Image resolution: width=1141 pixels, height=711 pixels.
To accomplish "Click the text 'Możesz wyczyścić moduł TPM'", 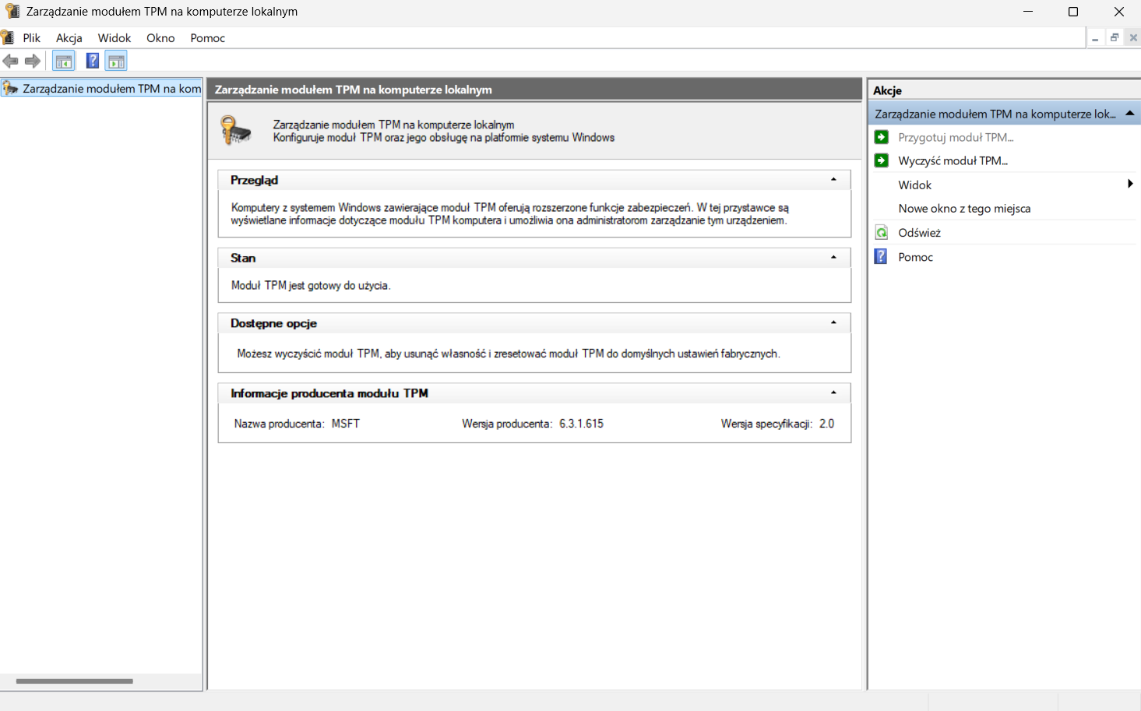I will [x=308, y=354].
